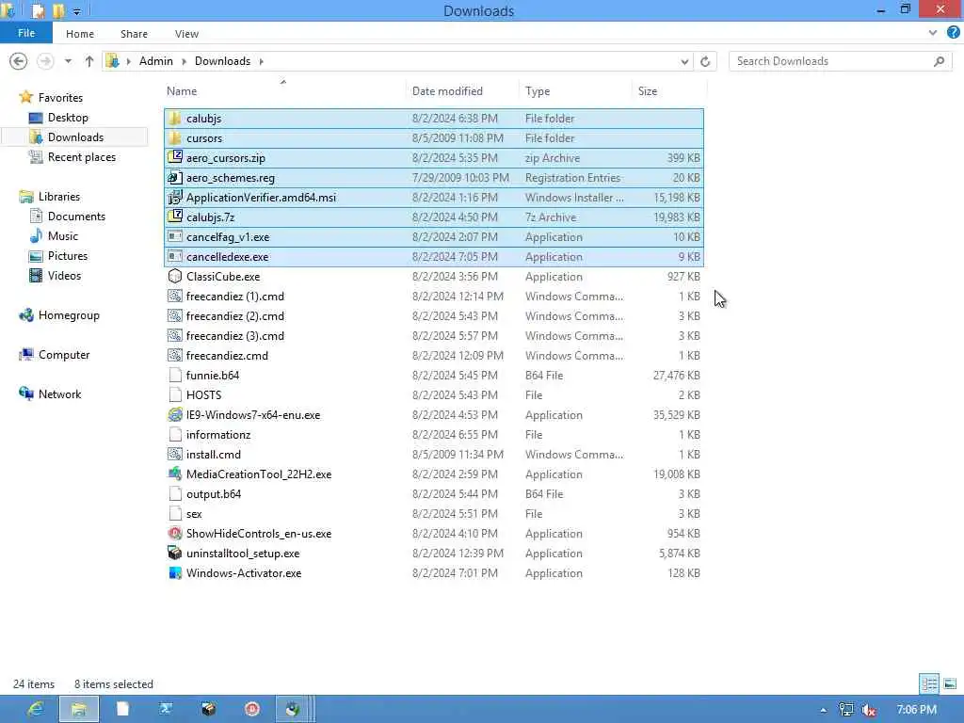The width and height of the screenshot is (964, 723).
Task: Open the Documents library
Action: (x=76, y=217)
